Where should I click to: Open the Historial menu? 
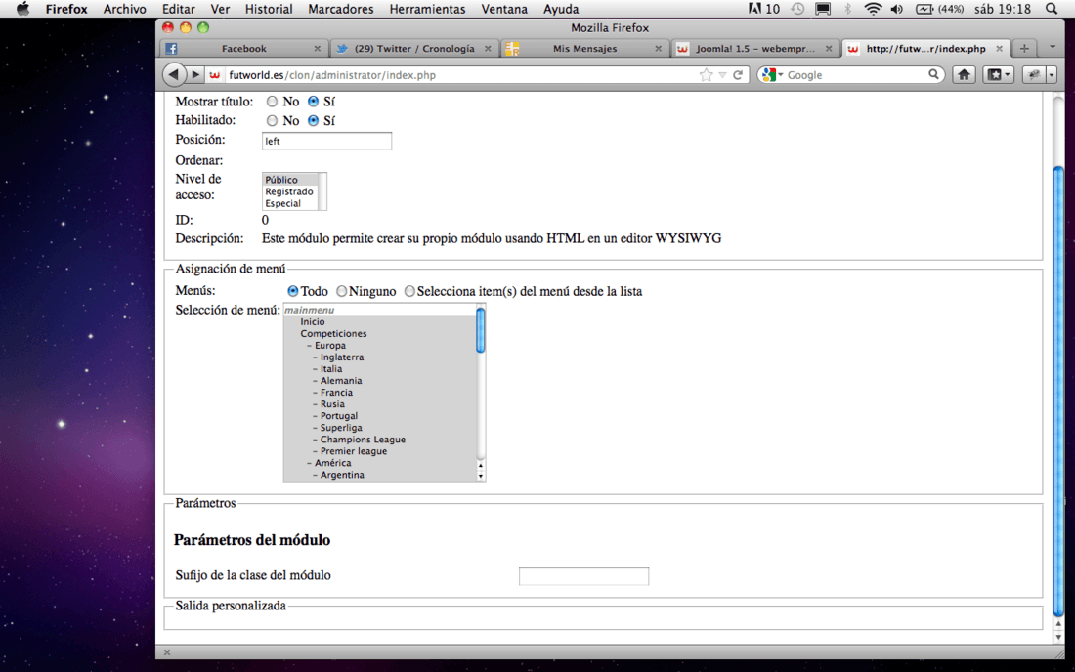tap(269, 9)
